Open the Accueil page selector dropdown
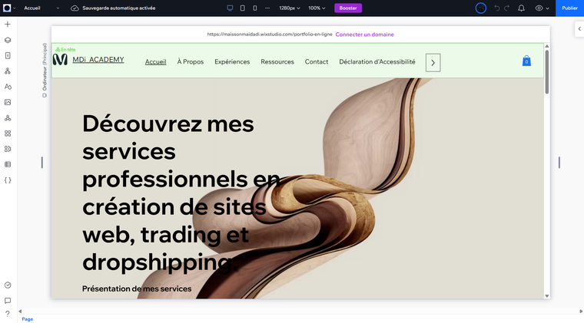584x323 pixels. pyautogui.click(x=41, y=8)
